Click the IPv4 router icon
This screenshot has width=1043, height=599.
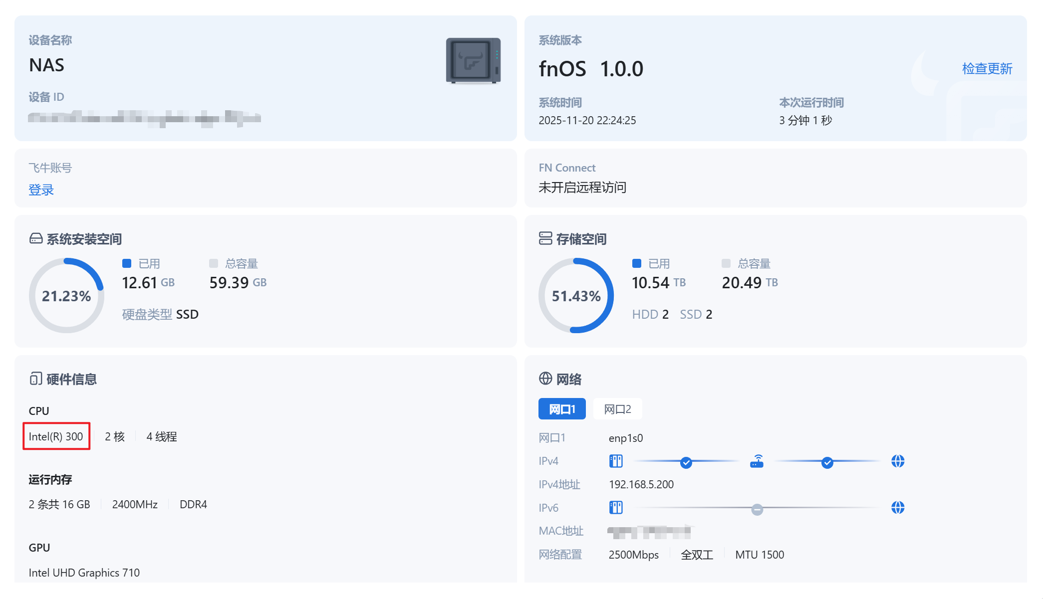coord(757,461)
